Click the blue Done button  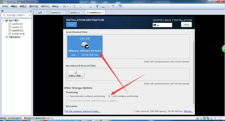tap(71, 25)
